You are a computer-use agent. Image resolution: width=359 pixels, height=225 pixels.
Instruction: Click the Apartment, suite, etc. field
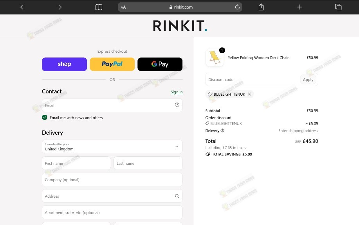coord(112,212)
